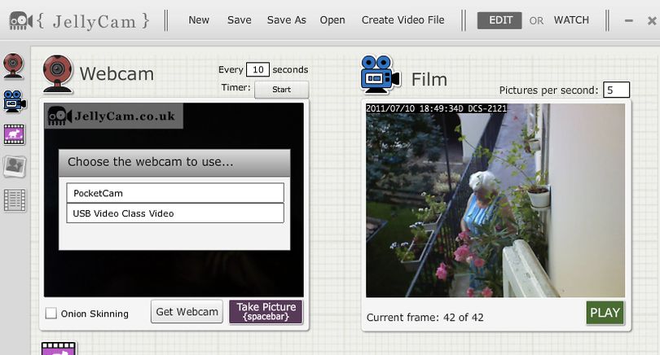Choose PocketCam from the webcam list

[175, 193]
